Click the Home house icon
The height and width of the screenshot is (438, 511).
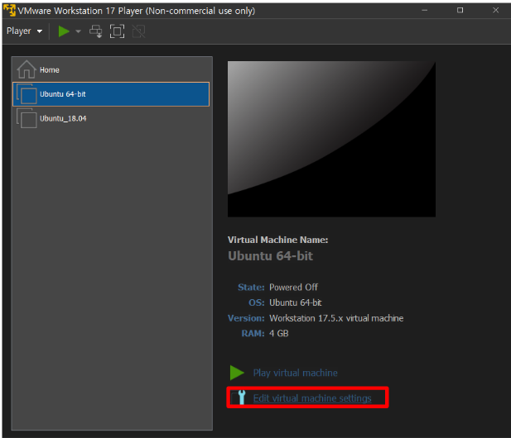[27, 69]
